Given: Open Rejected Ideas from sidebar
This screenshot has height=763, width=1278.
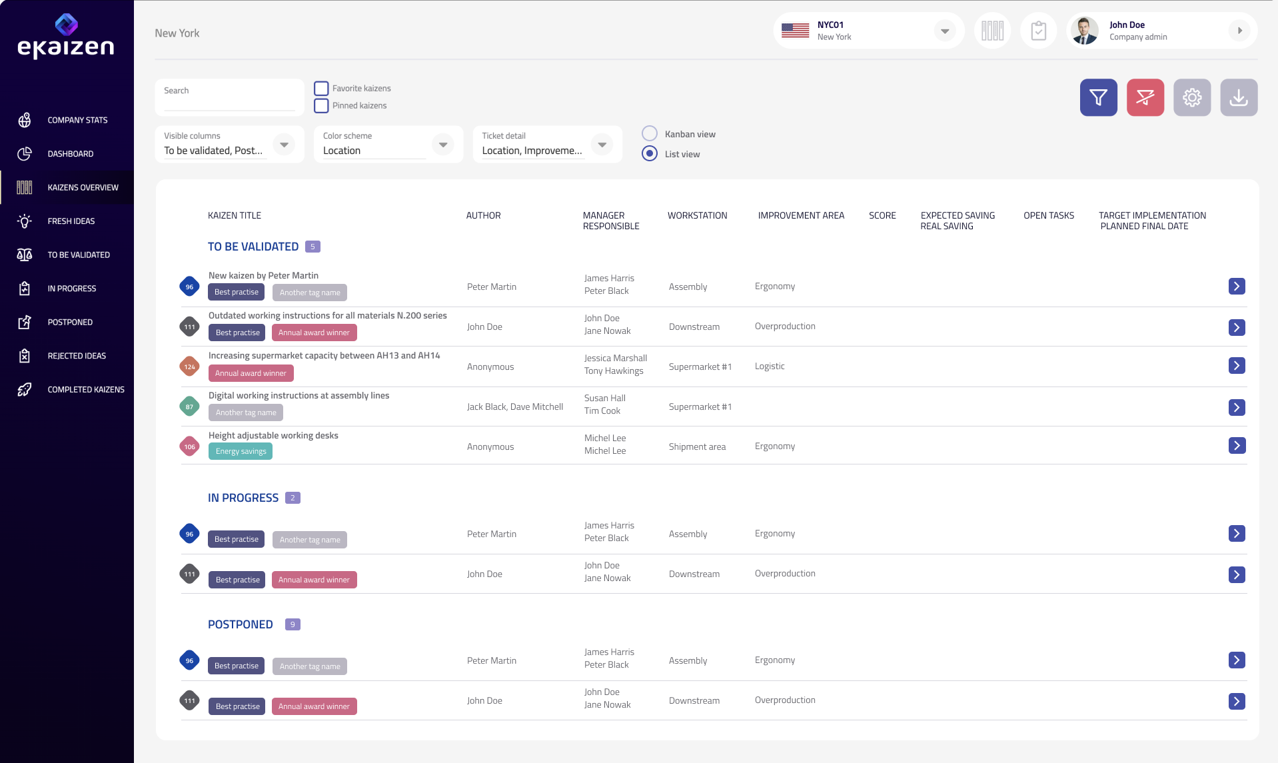Looking at the screenshot, I should (77, 356).
